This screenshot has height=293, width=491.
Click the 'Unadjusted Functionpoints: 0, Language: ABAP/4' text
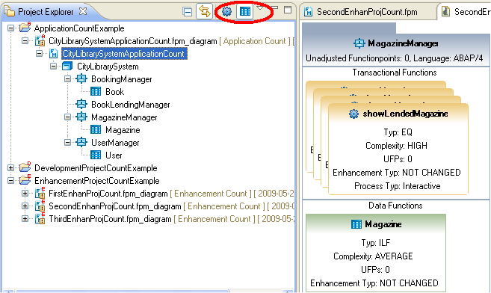[395, 58]
